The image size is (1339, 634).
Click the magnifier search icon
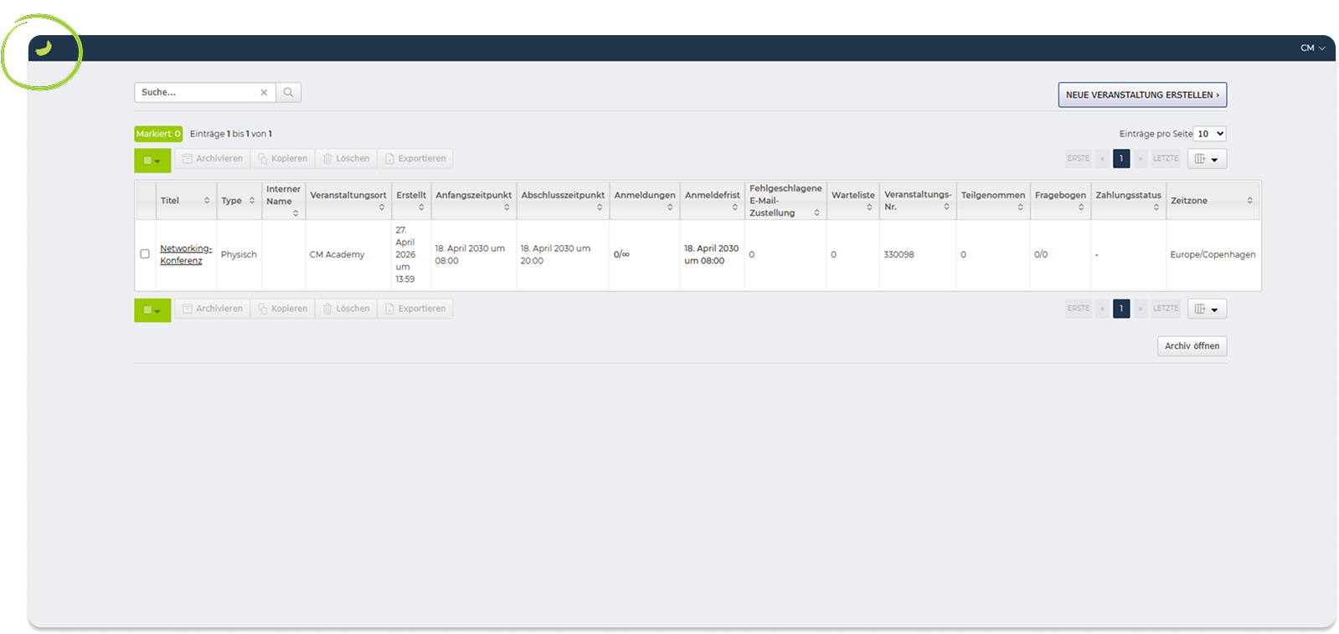click(288, 93)
